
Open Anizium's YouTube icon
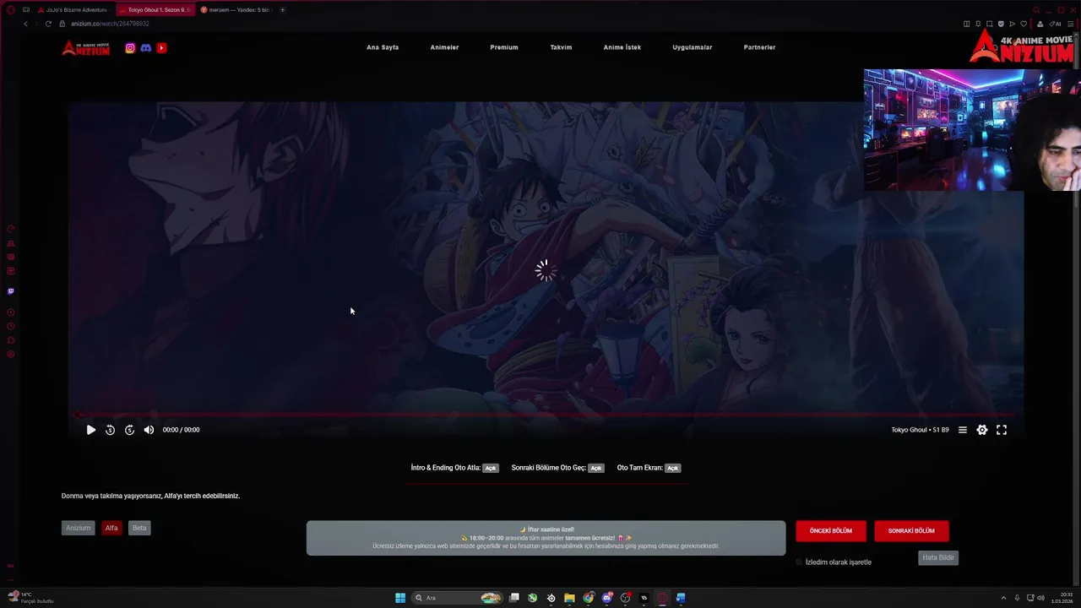tap(161, 48)
